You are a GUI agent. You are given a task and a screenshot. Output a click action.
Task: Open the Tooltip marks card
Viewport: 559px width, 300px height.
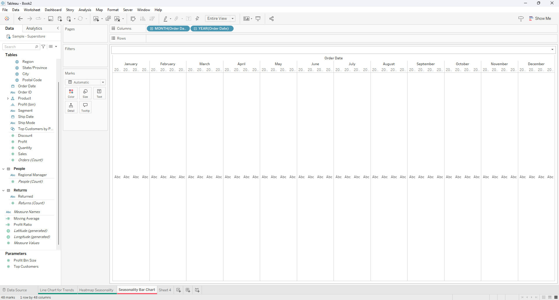pyautogui.click(x=85, y=107)
